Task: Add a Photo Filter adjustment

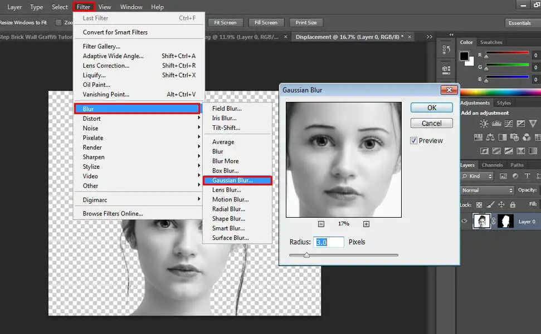Action: [x=514, y=137]
